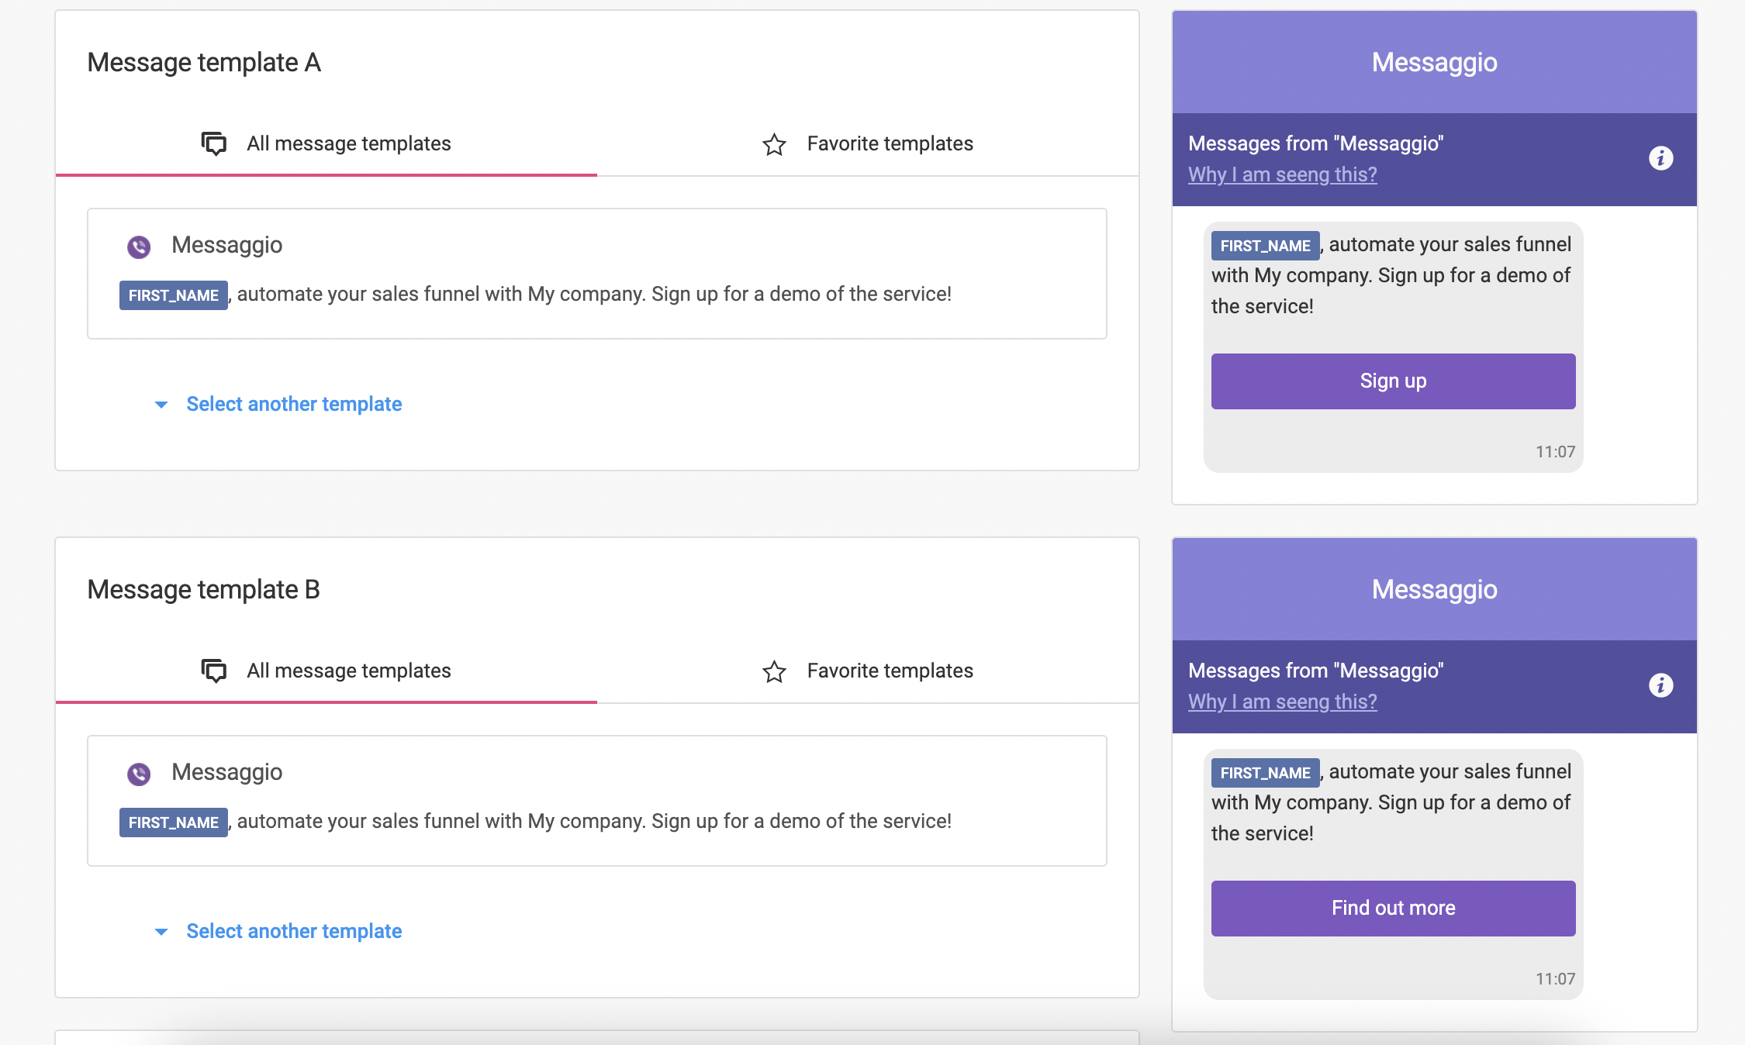Open 'Select another template' for template B

pos(294,931)
